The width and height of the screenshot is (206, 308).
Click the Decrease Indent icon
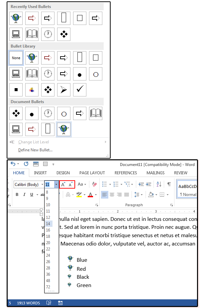pyautogui.click(x=141, y=184)
